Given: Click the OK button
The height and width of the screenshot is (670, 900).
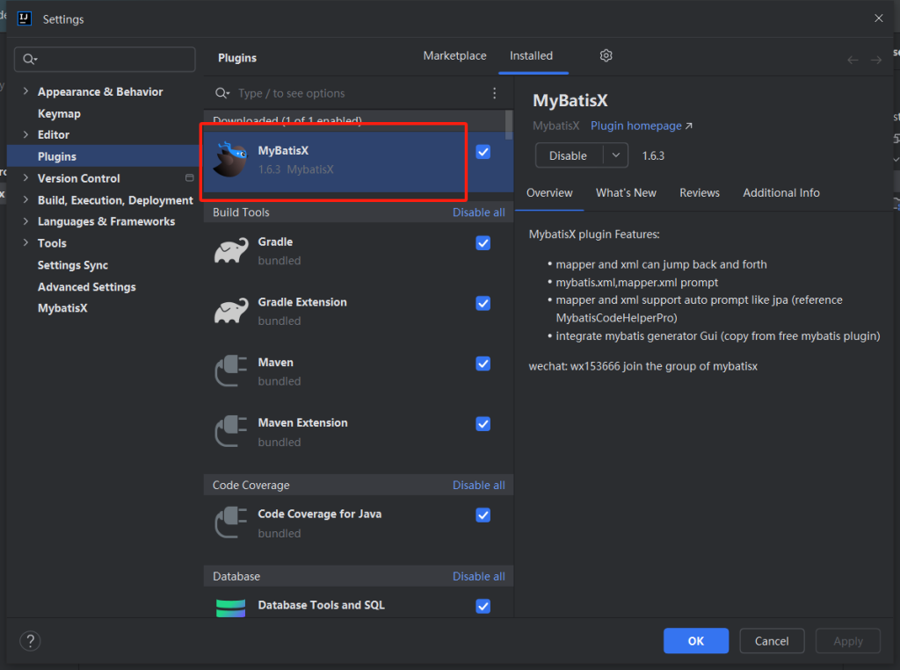Looking at the screenshot, I should [x=695, y=641].
